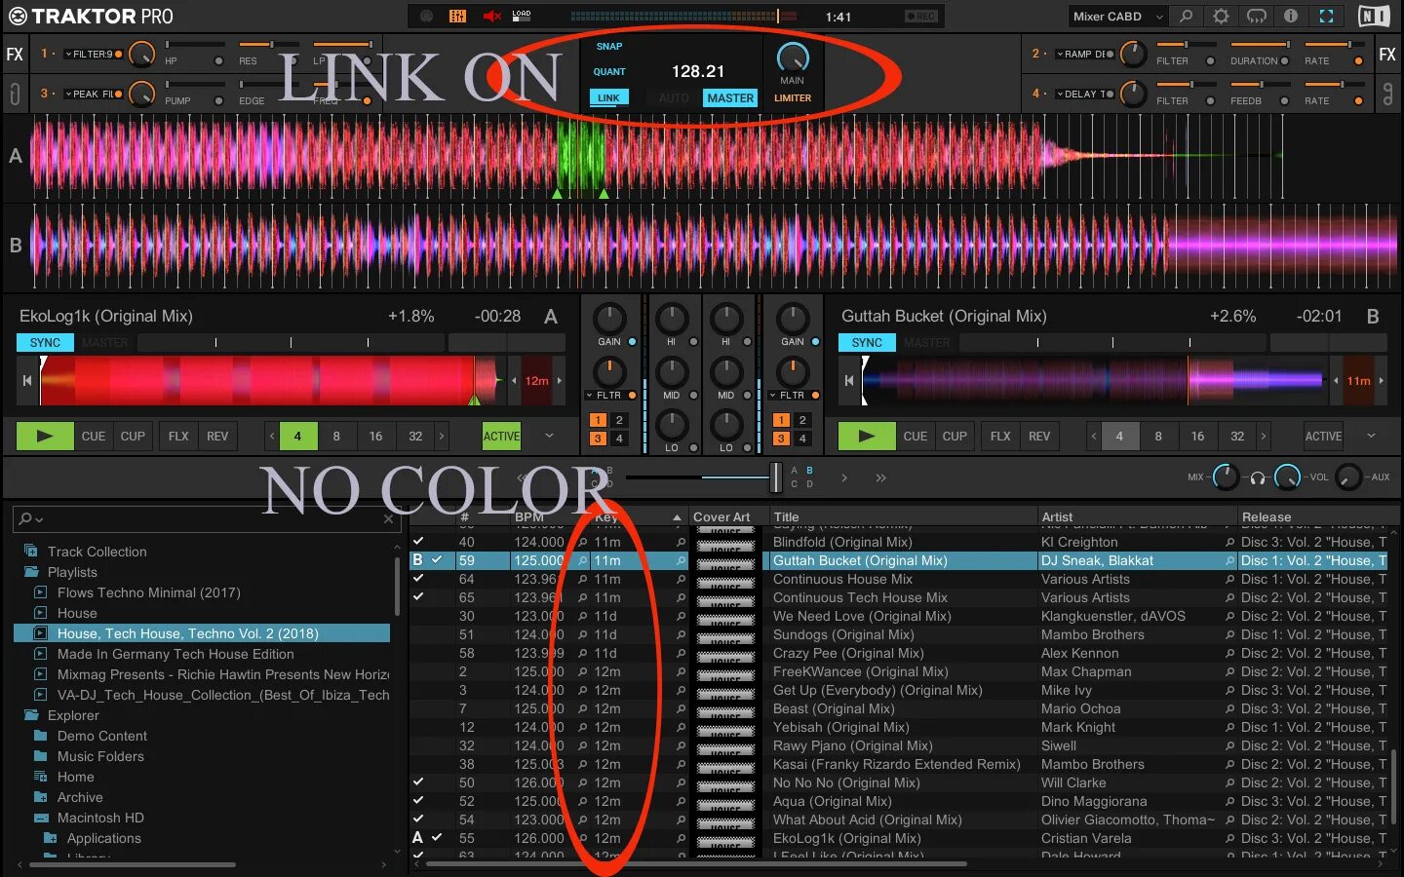The image size is (1404, 877).
Task: Sort tracks by Artist column header
Action: (1057, 516)
